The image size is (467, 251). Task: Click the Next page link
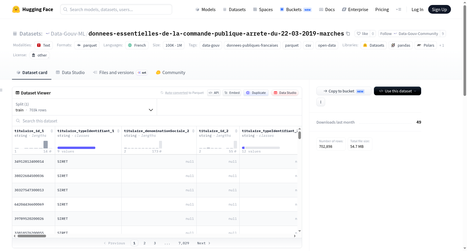(204, 243)
